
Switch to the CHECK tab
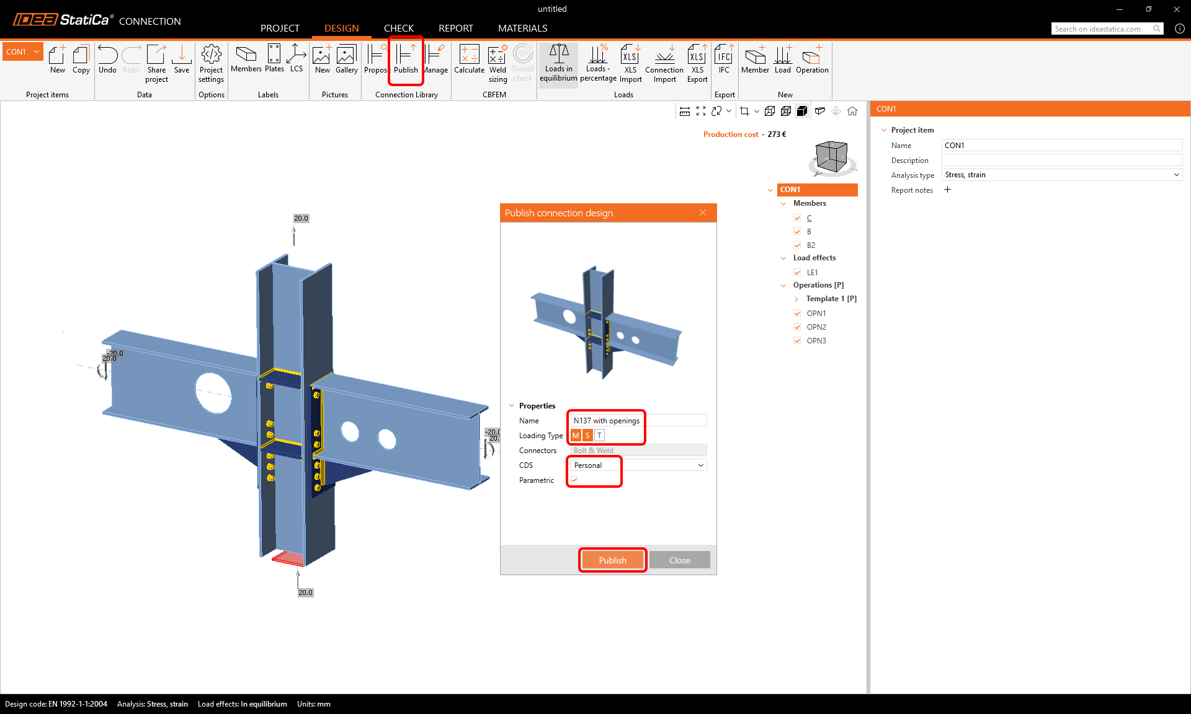click(x=398, y=29)
